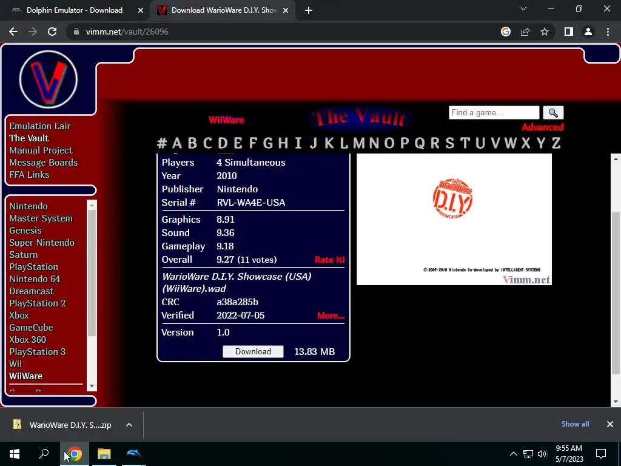Reload the page with the refresh icon
This screenshot has width=621, height=466.
click(52, 32)
